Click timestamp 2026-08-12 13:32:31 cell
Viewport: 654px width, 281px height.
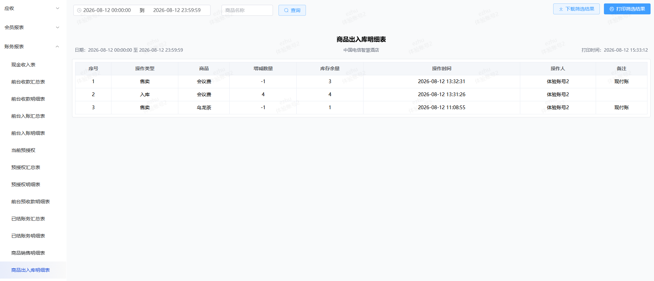pyautogui.click(x=442, y=81)
